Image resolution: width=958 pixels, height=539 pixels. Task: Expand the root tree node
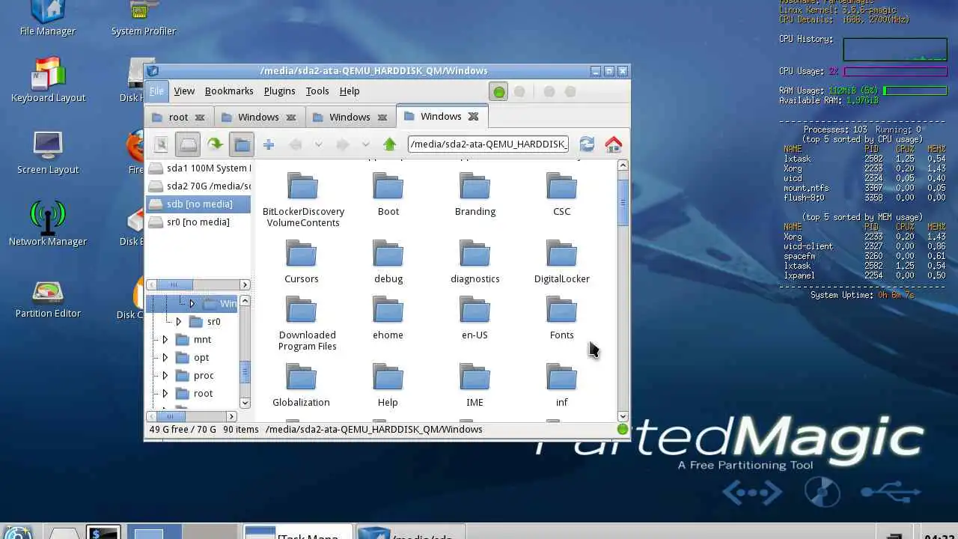[165, 393]
